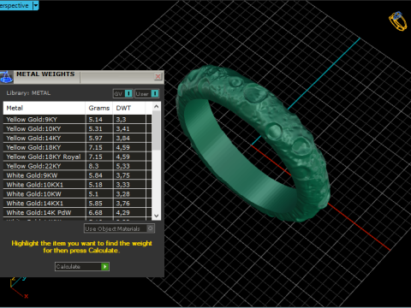Select the Yellow Gold:10KY row

77,128
